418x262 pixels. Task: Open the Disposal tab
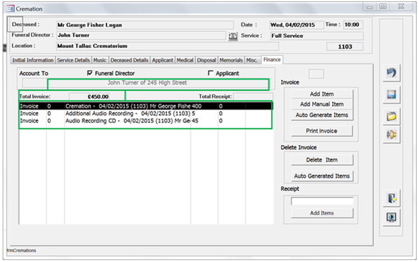(206, 60)
